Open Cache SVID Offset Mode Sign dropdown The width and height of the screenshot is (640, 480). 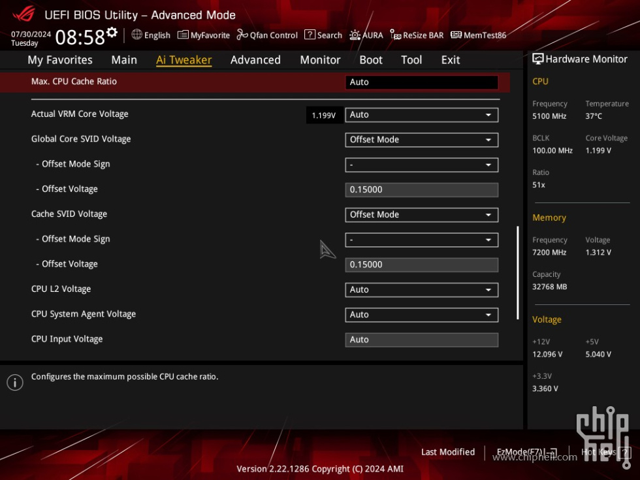(422, 240)
